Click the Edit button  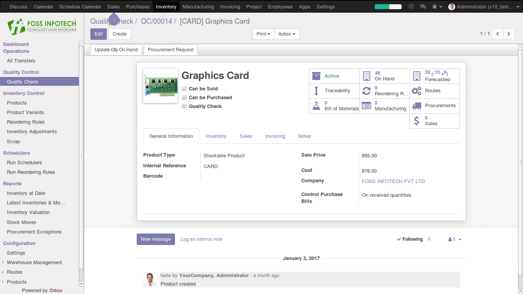tap(98, 34)
